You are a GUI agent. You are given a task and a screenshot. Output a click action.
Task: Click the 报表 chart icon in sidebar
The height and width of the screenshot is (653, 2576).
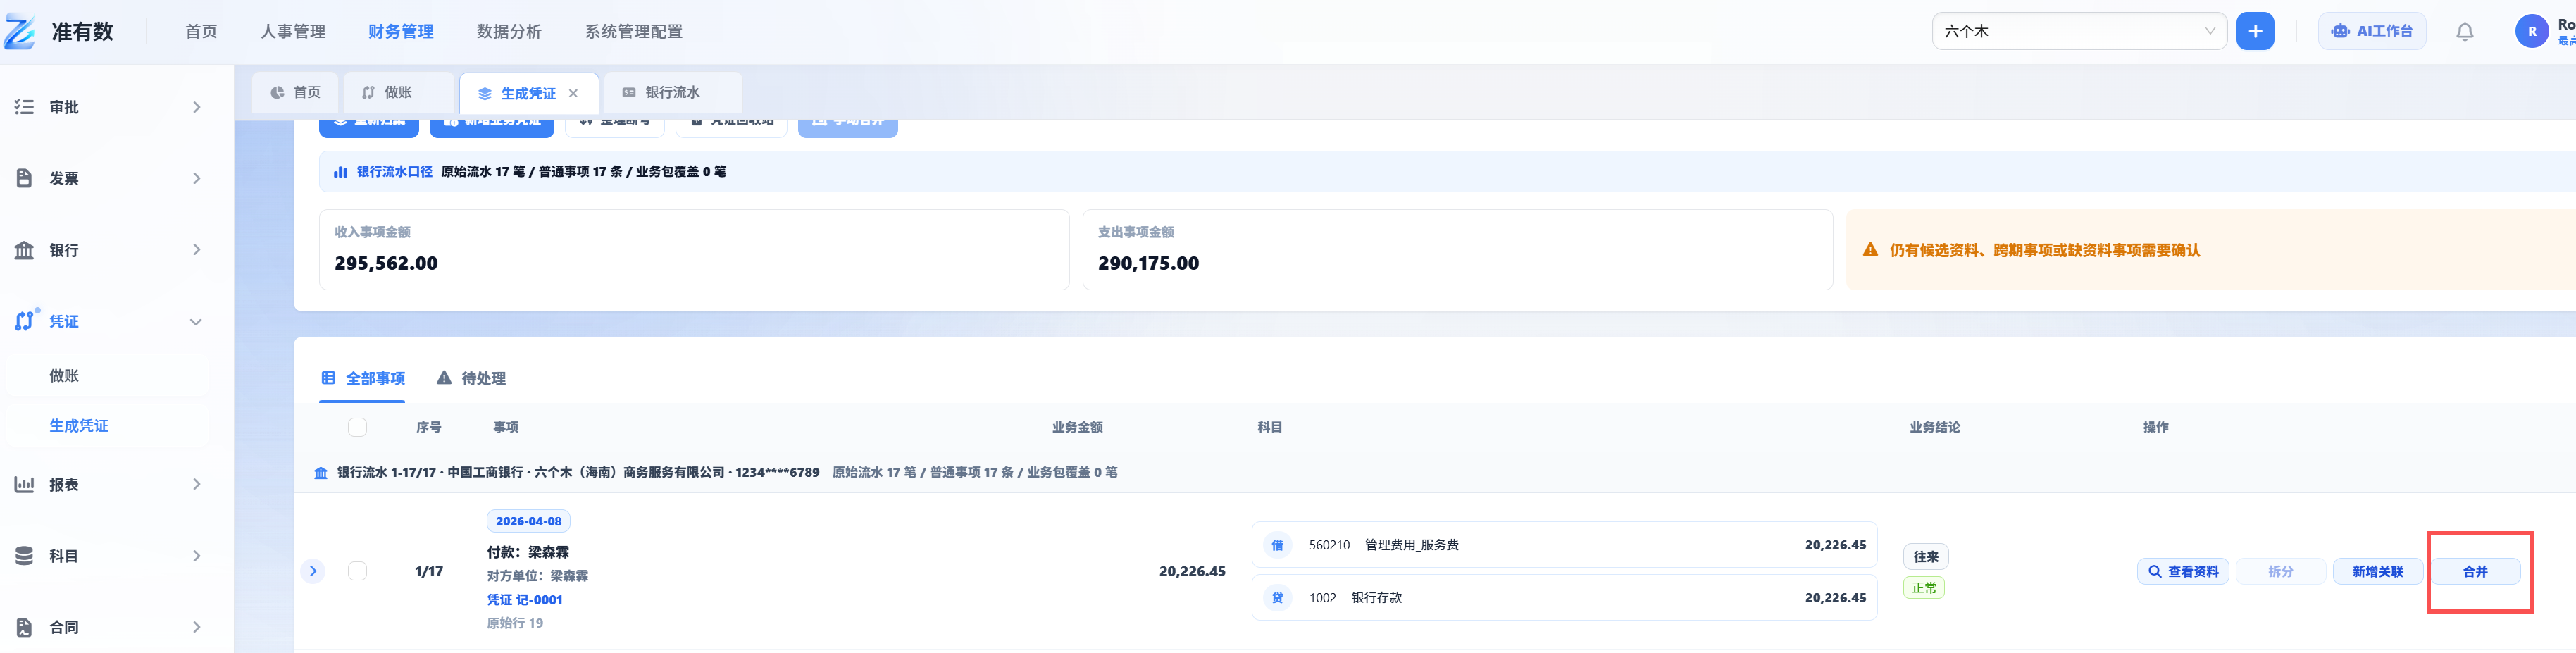[24, 484]
